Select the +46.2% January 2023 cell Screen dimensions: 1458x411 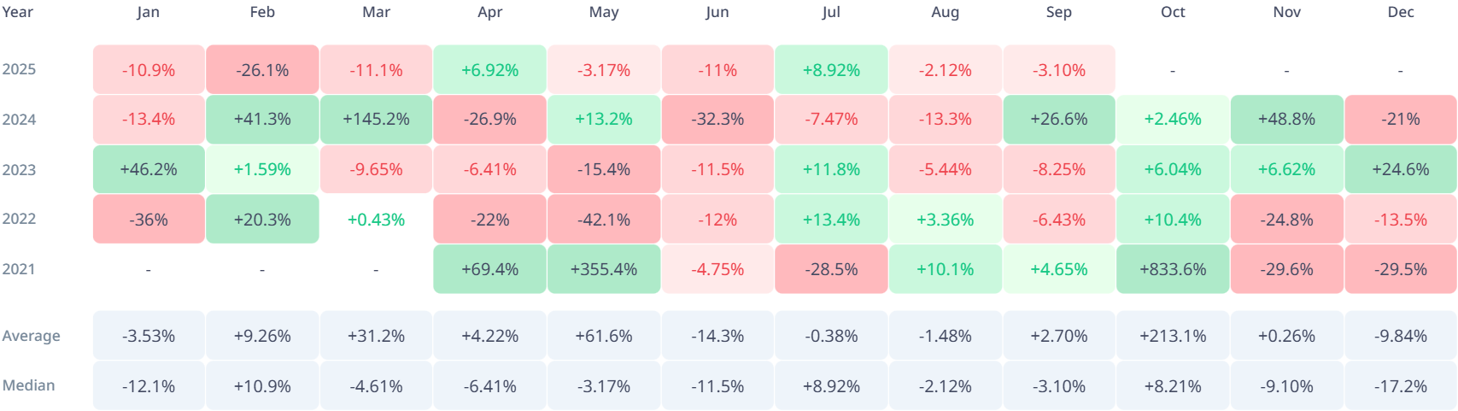click(149, 169)
